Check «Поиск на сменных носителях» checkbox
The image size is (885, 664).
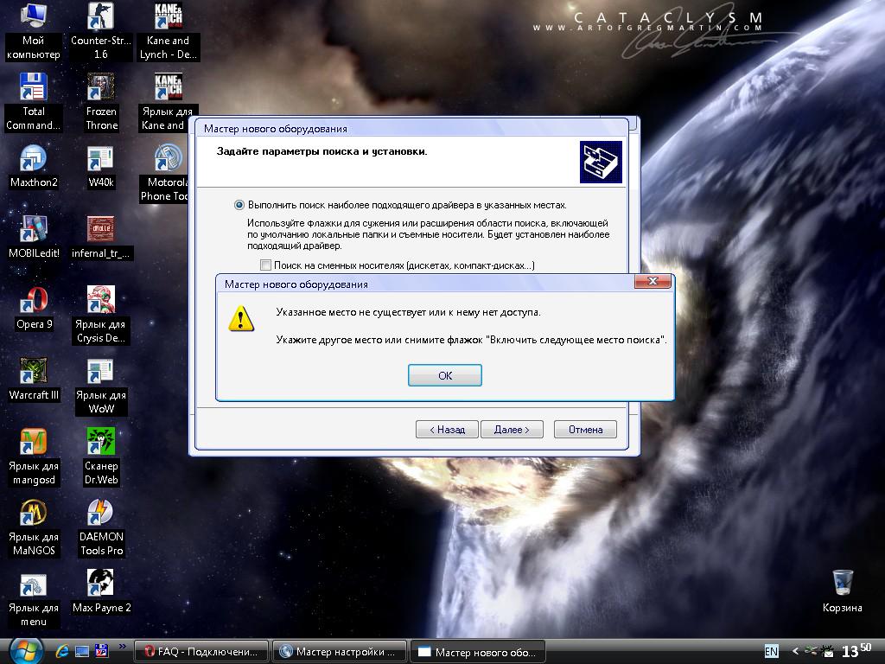266,265
